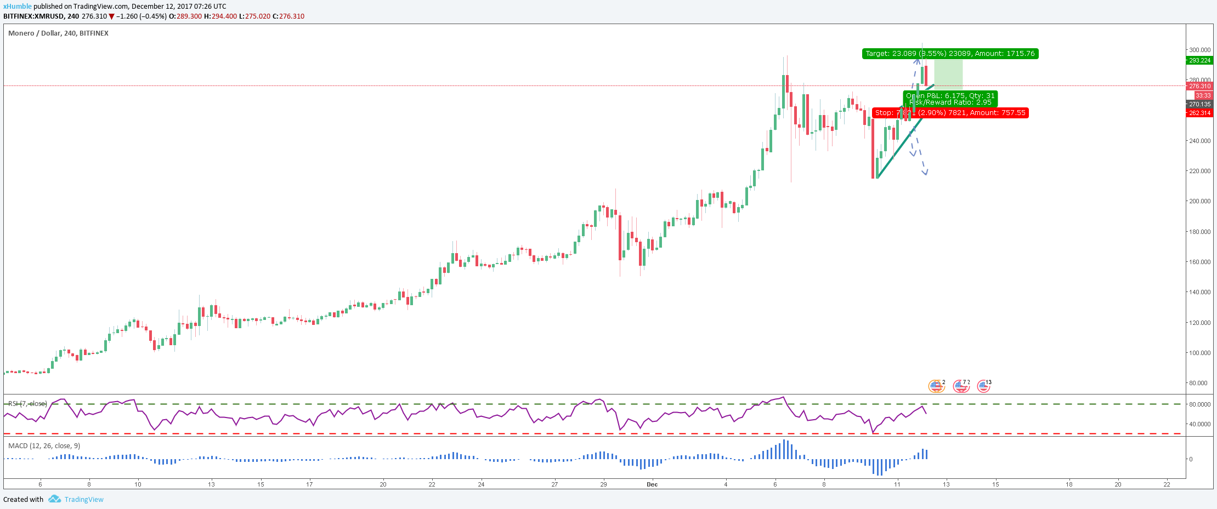Click the green 293.224 target price tag
This screenshot has width=1217, height=509.
1199,60
